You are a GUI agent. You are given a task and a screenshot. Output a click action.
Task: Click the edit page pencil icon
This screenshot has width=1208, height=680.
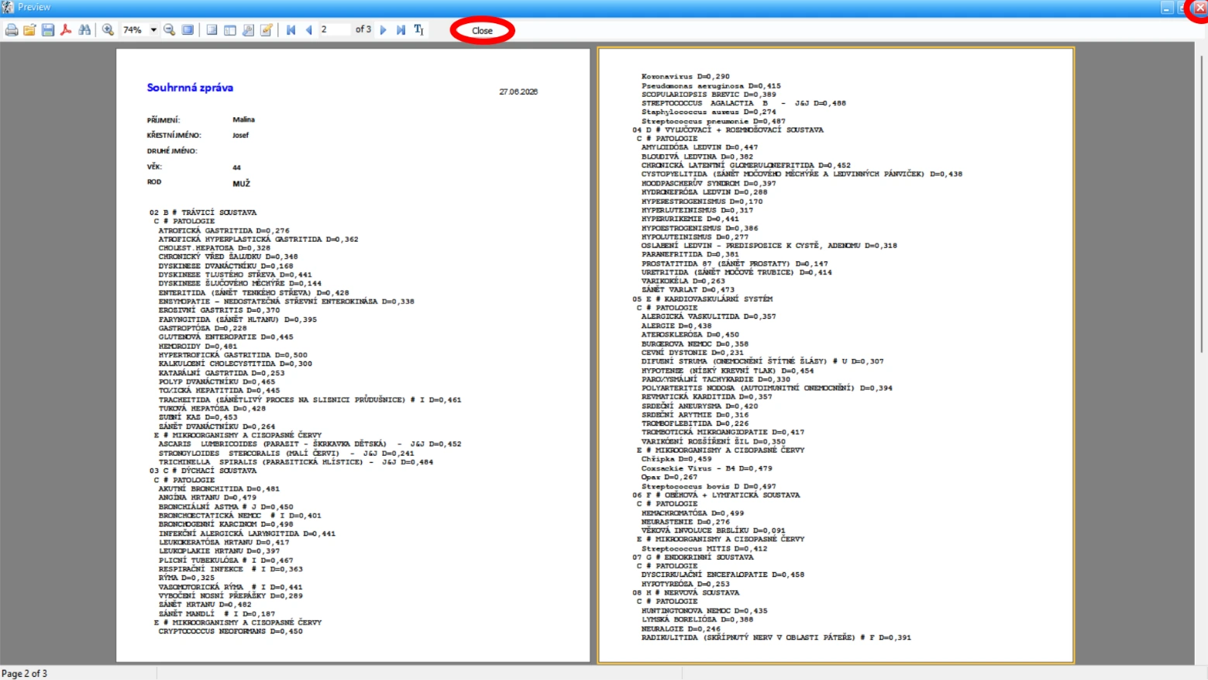(267, 30)
